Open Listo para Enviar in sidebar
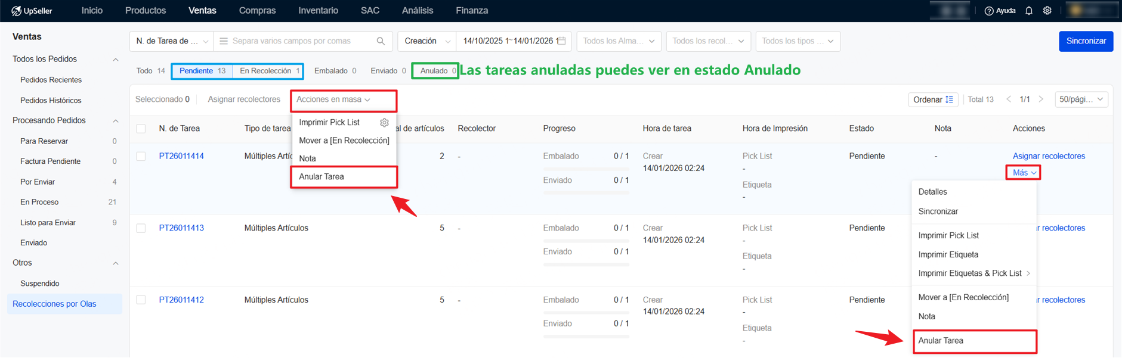 point(48,223)
